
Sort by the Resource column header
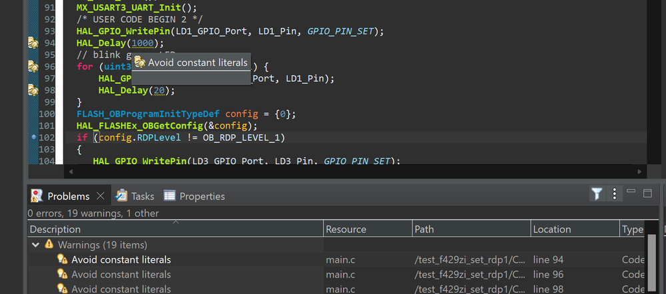(368, 229)
